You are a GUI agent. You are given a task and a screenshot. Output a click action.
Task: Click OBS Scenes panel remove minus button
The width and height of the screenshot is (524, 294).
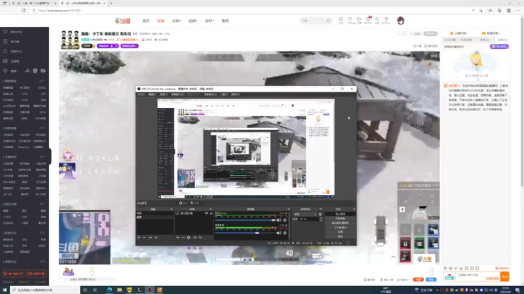pos(144,238)
